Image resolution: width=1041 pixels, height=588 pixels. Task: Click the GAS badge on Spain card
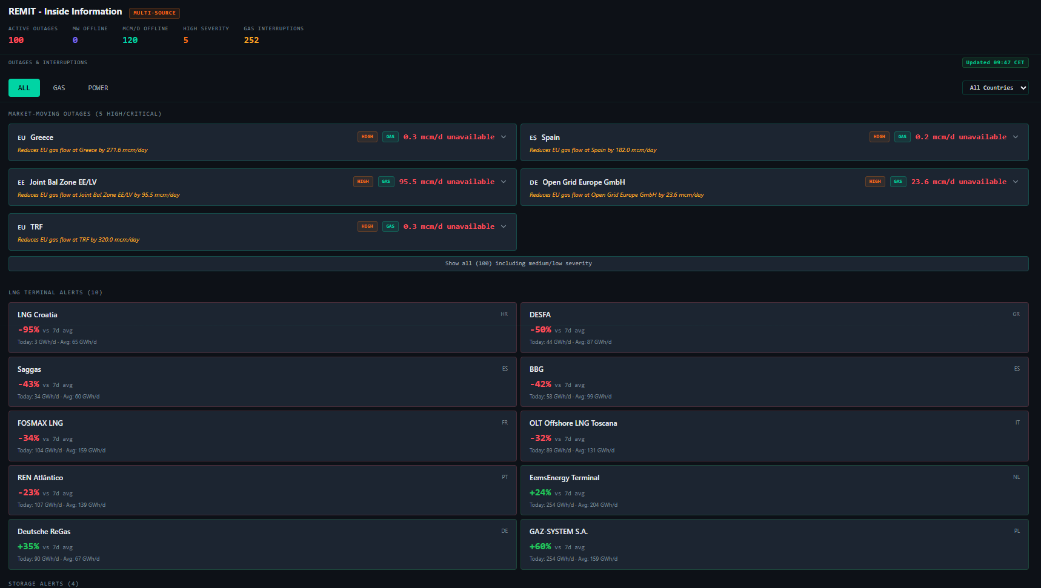point(902,137)
